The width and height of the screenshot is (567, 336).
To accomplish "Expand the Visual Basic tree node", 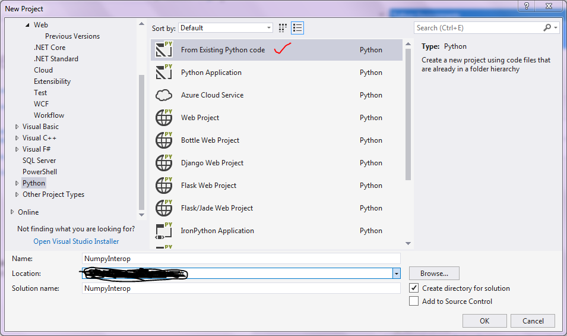I will 17,127.
